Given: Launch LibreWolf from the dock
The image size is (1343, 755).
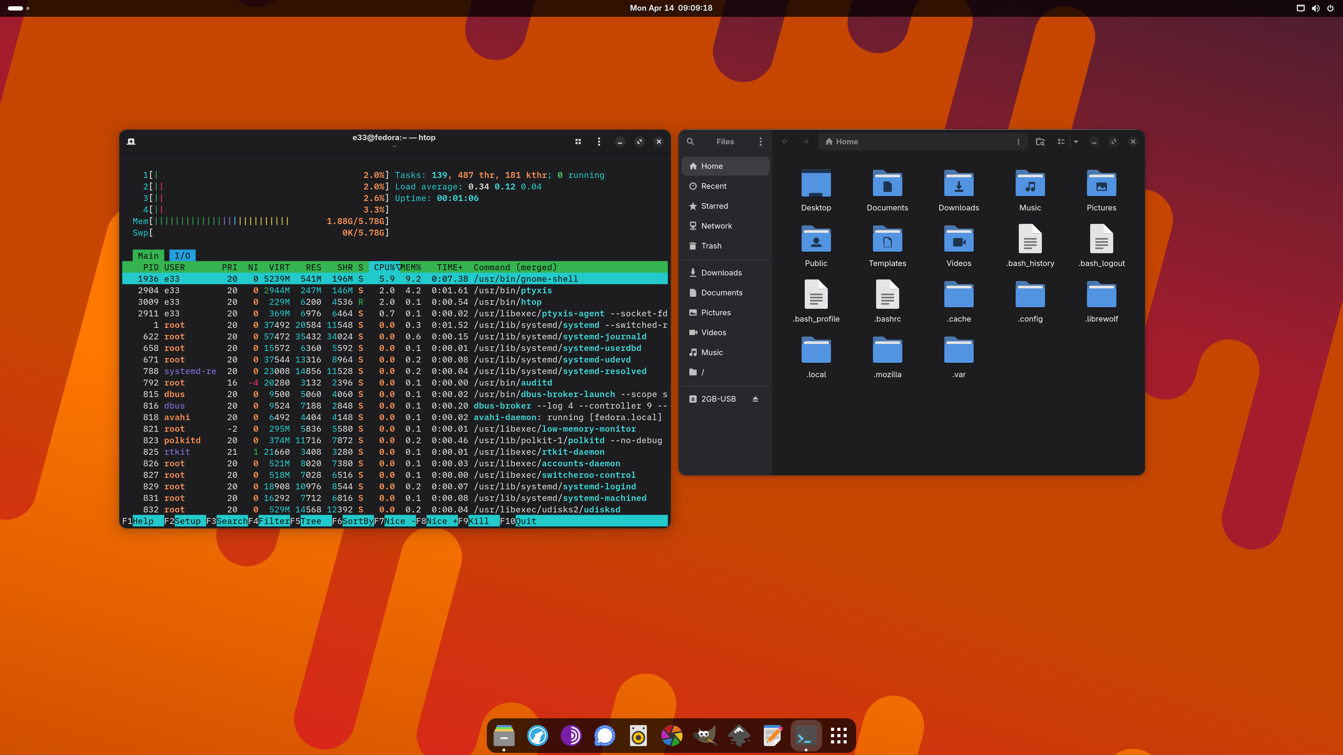Looking at the screenshot, I should coord(538,736).
